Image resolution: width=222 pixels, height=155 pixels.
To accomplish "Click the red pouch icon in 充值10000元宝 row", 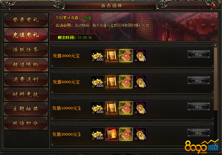I will pyautogui.click(x=126, y=108).
